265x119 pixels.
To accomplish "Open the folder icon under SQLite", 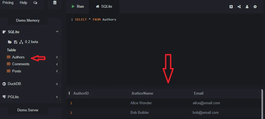I will point(10,42).
